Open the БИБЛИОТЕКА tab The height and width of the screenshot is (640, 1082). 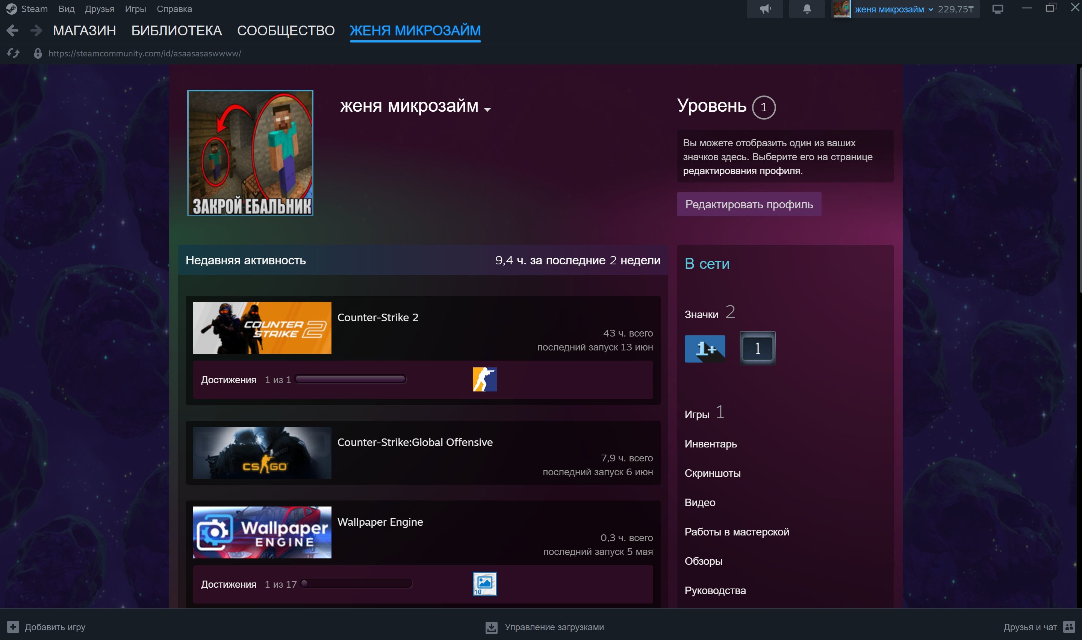click(x=177, y=30)
